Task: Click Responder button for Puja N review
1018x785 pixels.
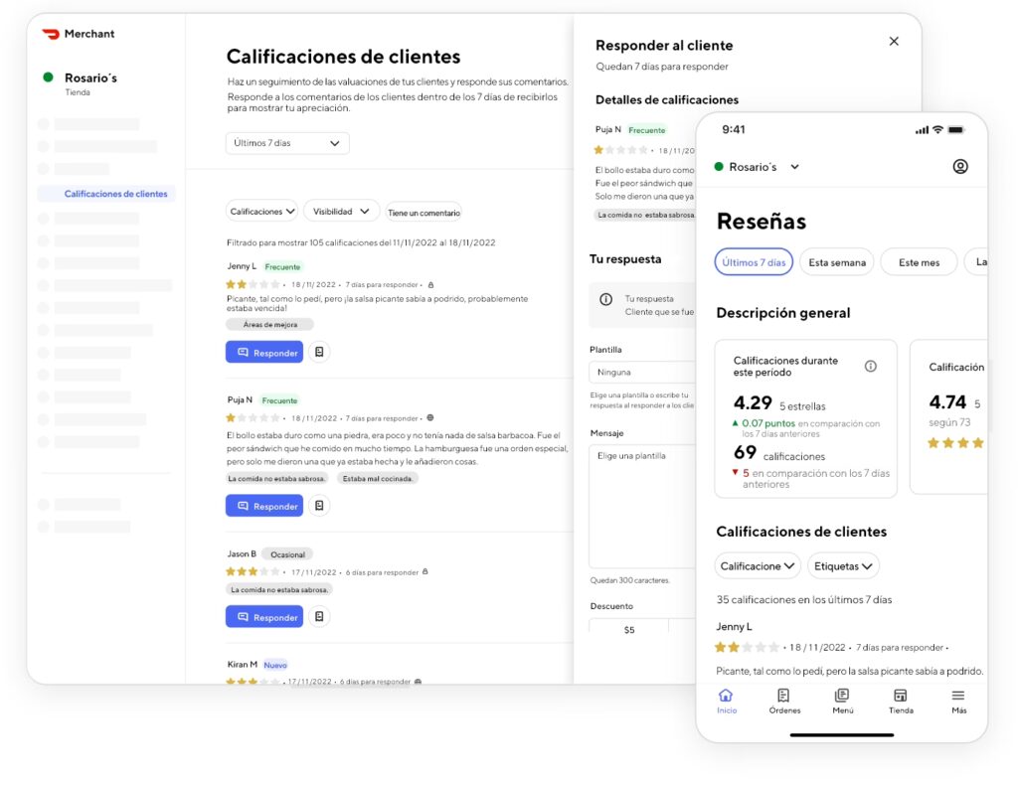Action: 264,506
